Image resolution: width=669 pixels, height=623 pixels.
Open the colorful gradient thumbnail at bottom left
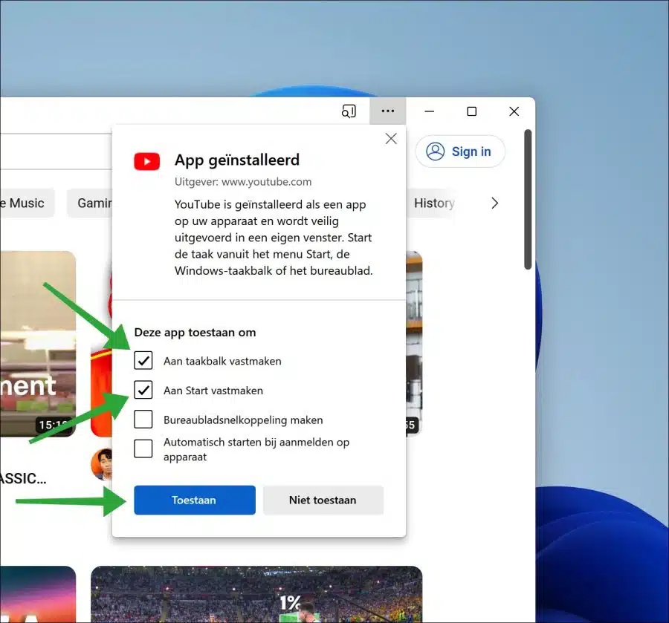tap(38, 595)
